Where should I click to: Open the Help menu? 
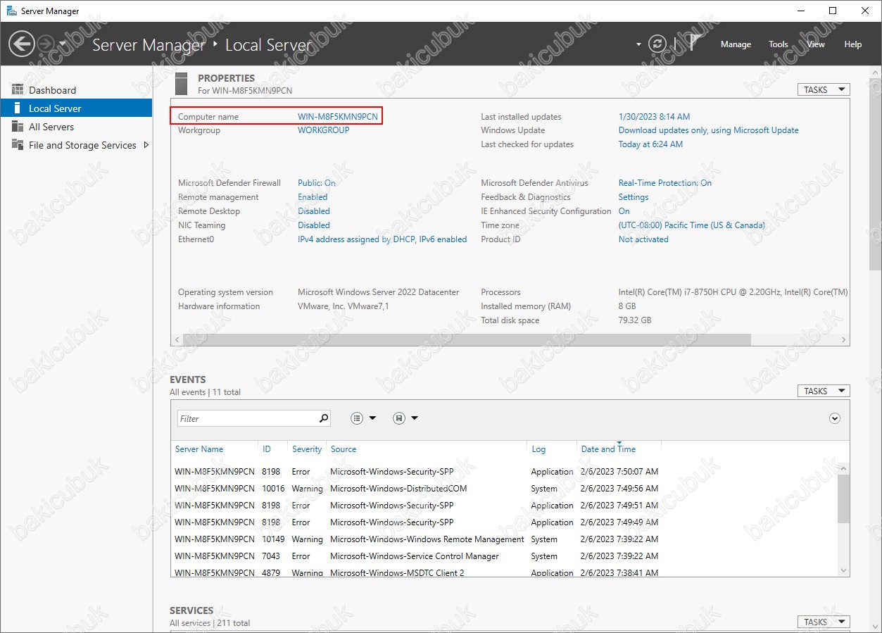(x=852, y=44)
